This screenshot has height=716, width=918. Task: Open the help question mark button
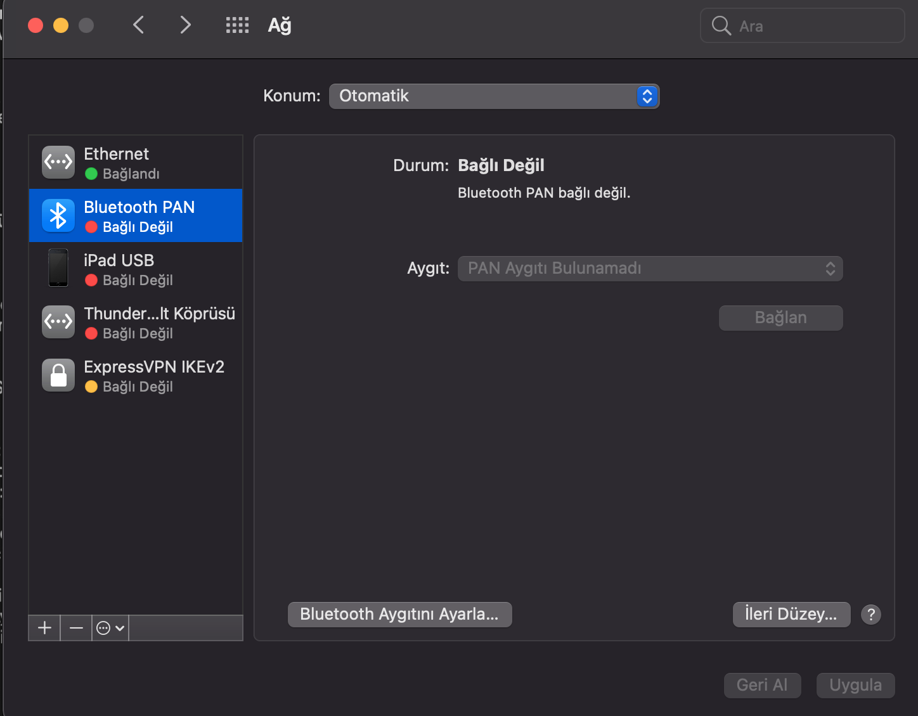pyautogui.click(x=871, y=614)
